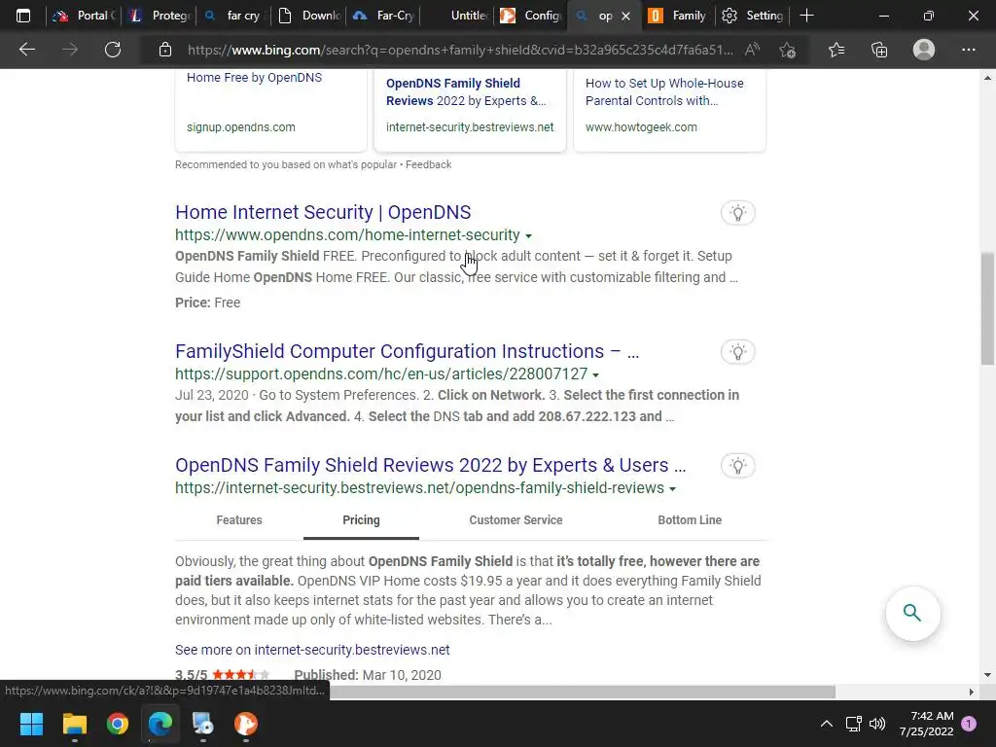Switch to Downlo browser tab

point(309,16)
